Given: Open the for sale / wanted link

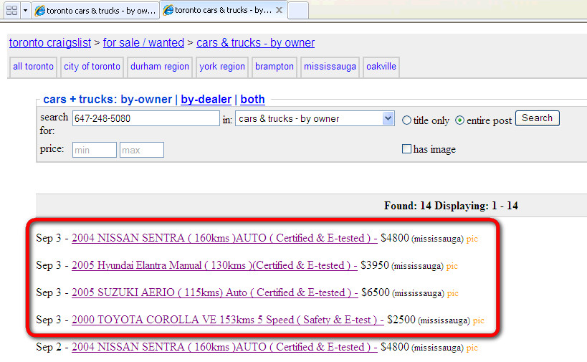Looking at the screenshot, I should 143,43.
